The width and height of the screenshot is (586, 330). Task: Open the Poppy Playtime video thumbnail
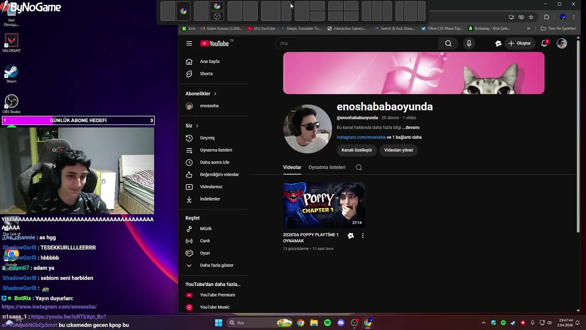324,205
